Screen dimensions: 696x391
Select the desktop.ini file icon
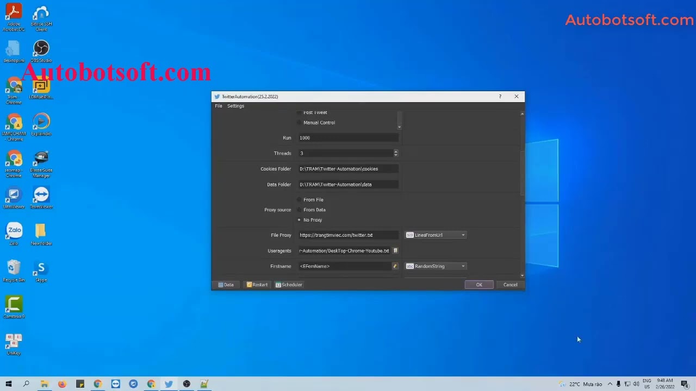coord(14,52)
